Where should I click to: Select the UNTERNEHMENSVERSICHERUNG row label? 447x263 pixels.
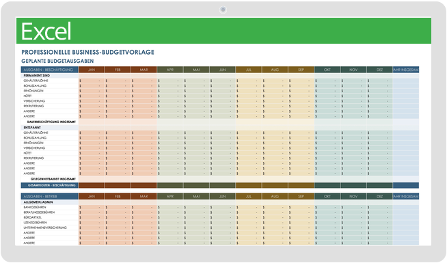click(45, 227)
